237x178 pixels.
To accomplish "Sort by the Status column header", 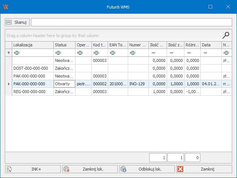I will tap(64, 45).
